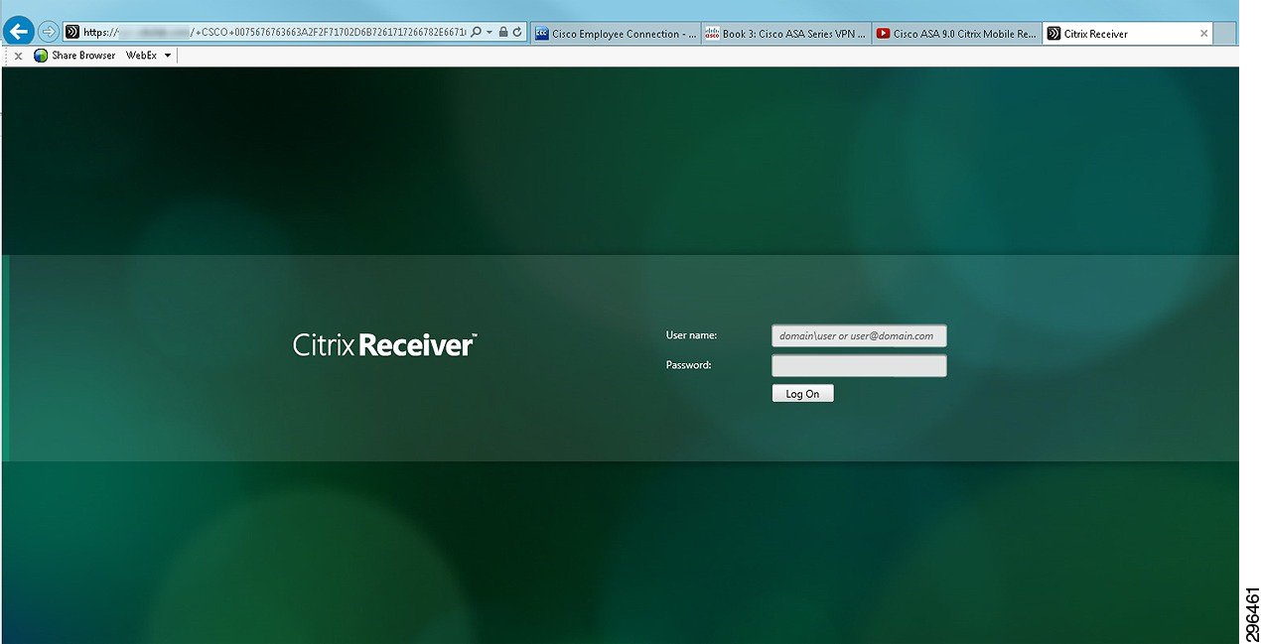Click the Cisco icon on the Book 3 tab
Screen dimensions: 1261x644
click(x=712, y=33)
